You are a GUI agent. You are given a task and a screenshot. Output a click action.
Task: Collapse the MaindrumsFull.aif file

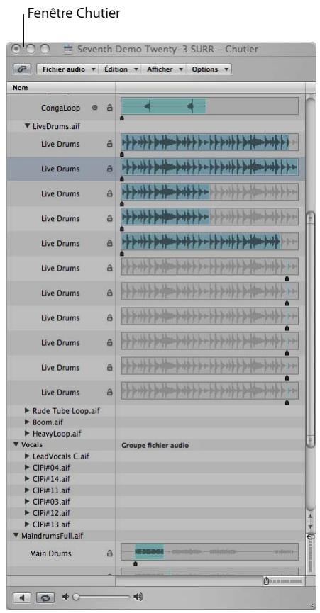[x=16, y=536]
